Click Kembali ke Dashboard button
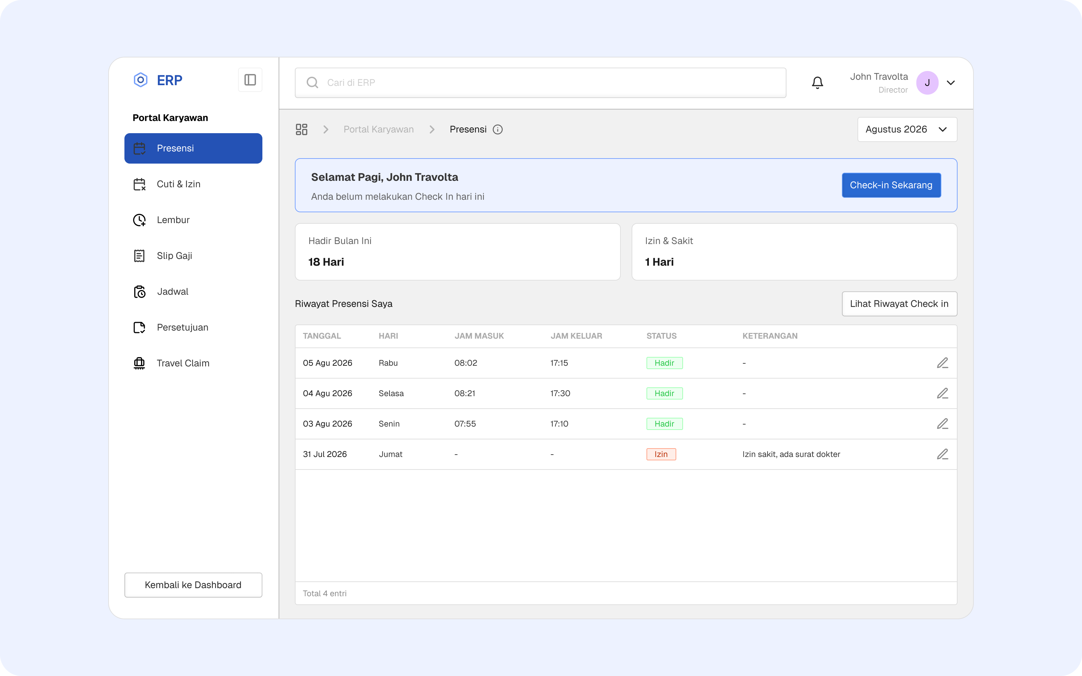Viewport: 1082px width, 676px height. point(193,585)
